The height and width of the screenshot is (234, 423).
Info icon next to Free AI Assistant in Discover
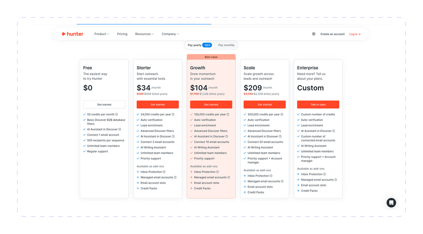[120, 129]
